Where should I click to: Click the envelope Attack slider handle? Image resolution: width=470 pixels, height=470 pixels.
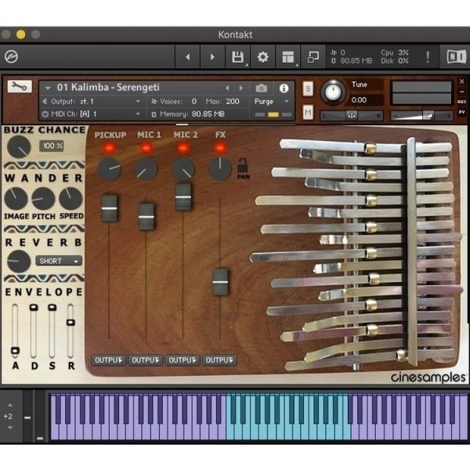tap(15, 350)
